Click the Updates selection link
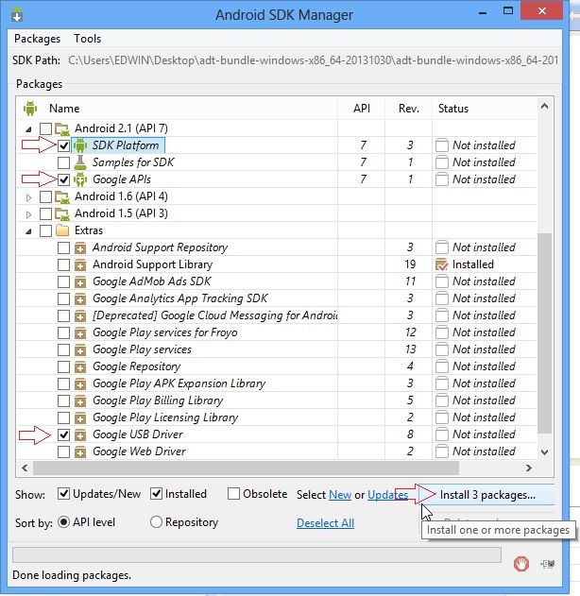580x596 pixels. [x=387, y=495]
